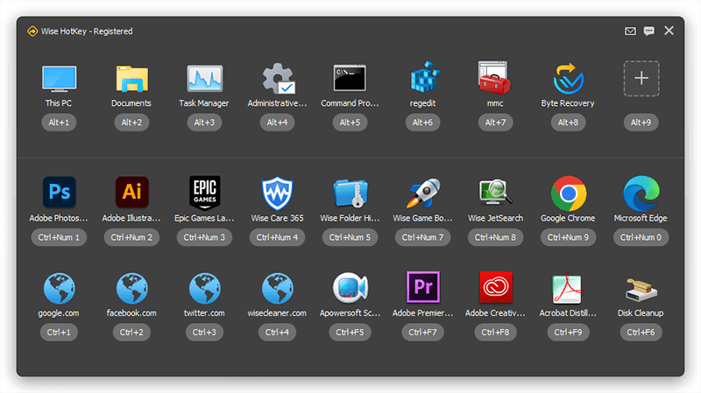Edit the Ctrl+Num 1 hotkey button

(x=59, y=237)
